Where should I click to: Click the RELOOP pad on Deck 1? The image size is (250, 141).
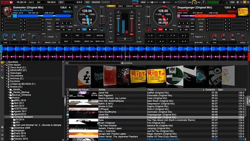pyautogui.click(x=100, y=36)
